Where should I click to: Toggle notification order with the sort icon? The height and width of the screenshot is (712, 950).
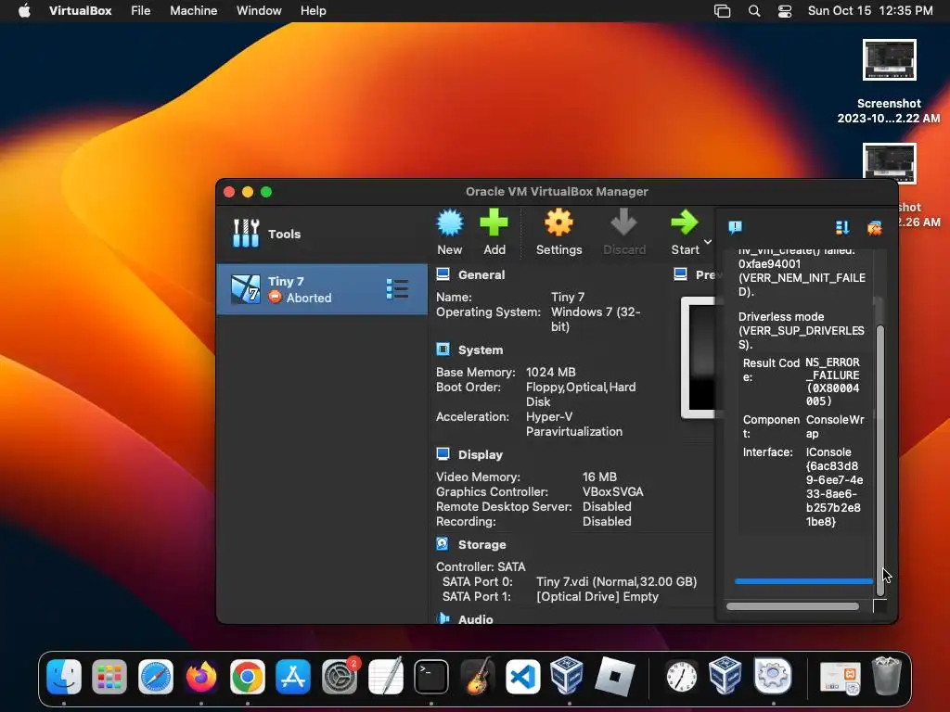(842, 227)
